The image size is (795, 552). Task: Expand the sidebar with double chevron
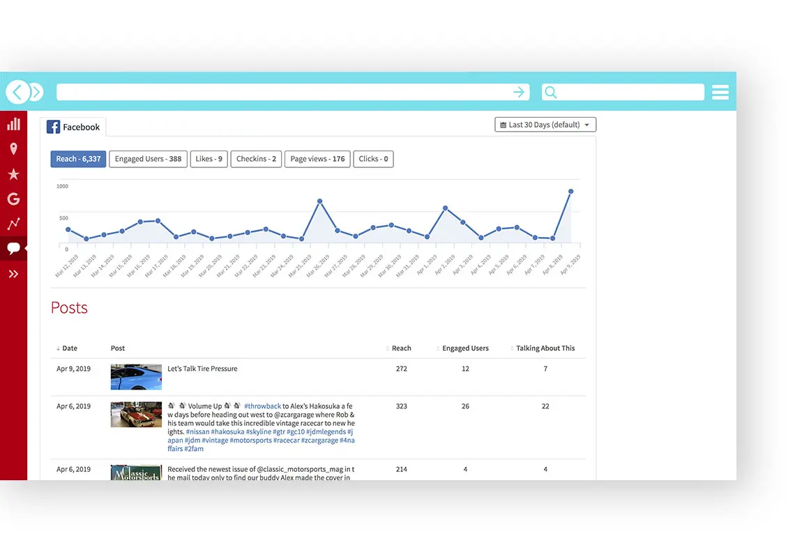(13, 274)
